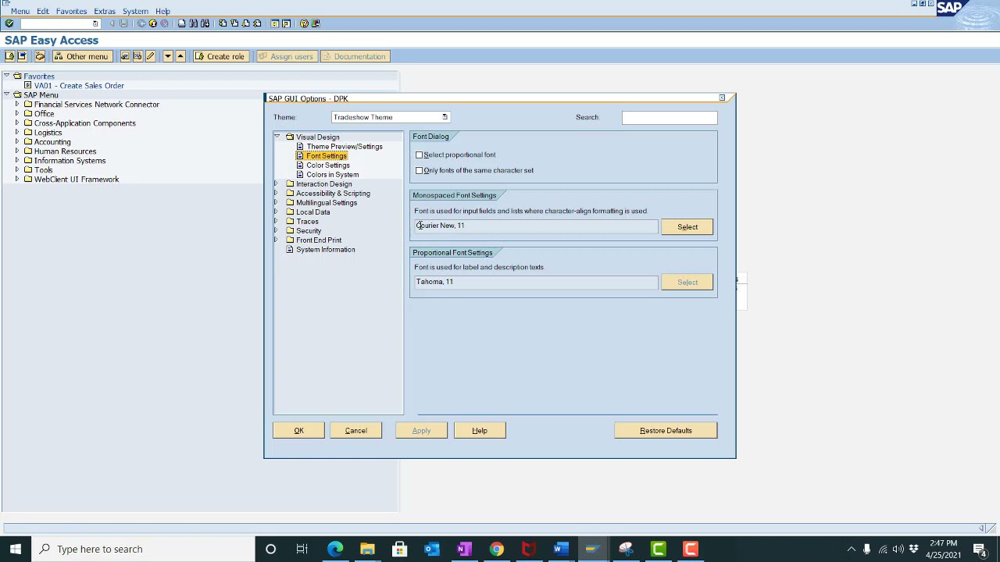This screenshot has width=1000, height=562.
Task: Expand the Logistics folder in SAP Menu
Action: (17, 133)
